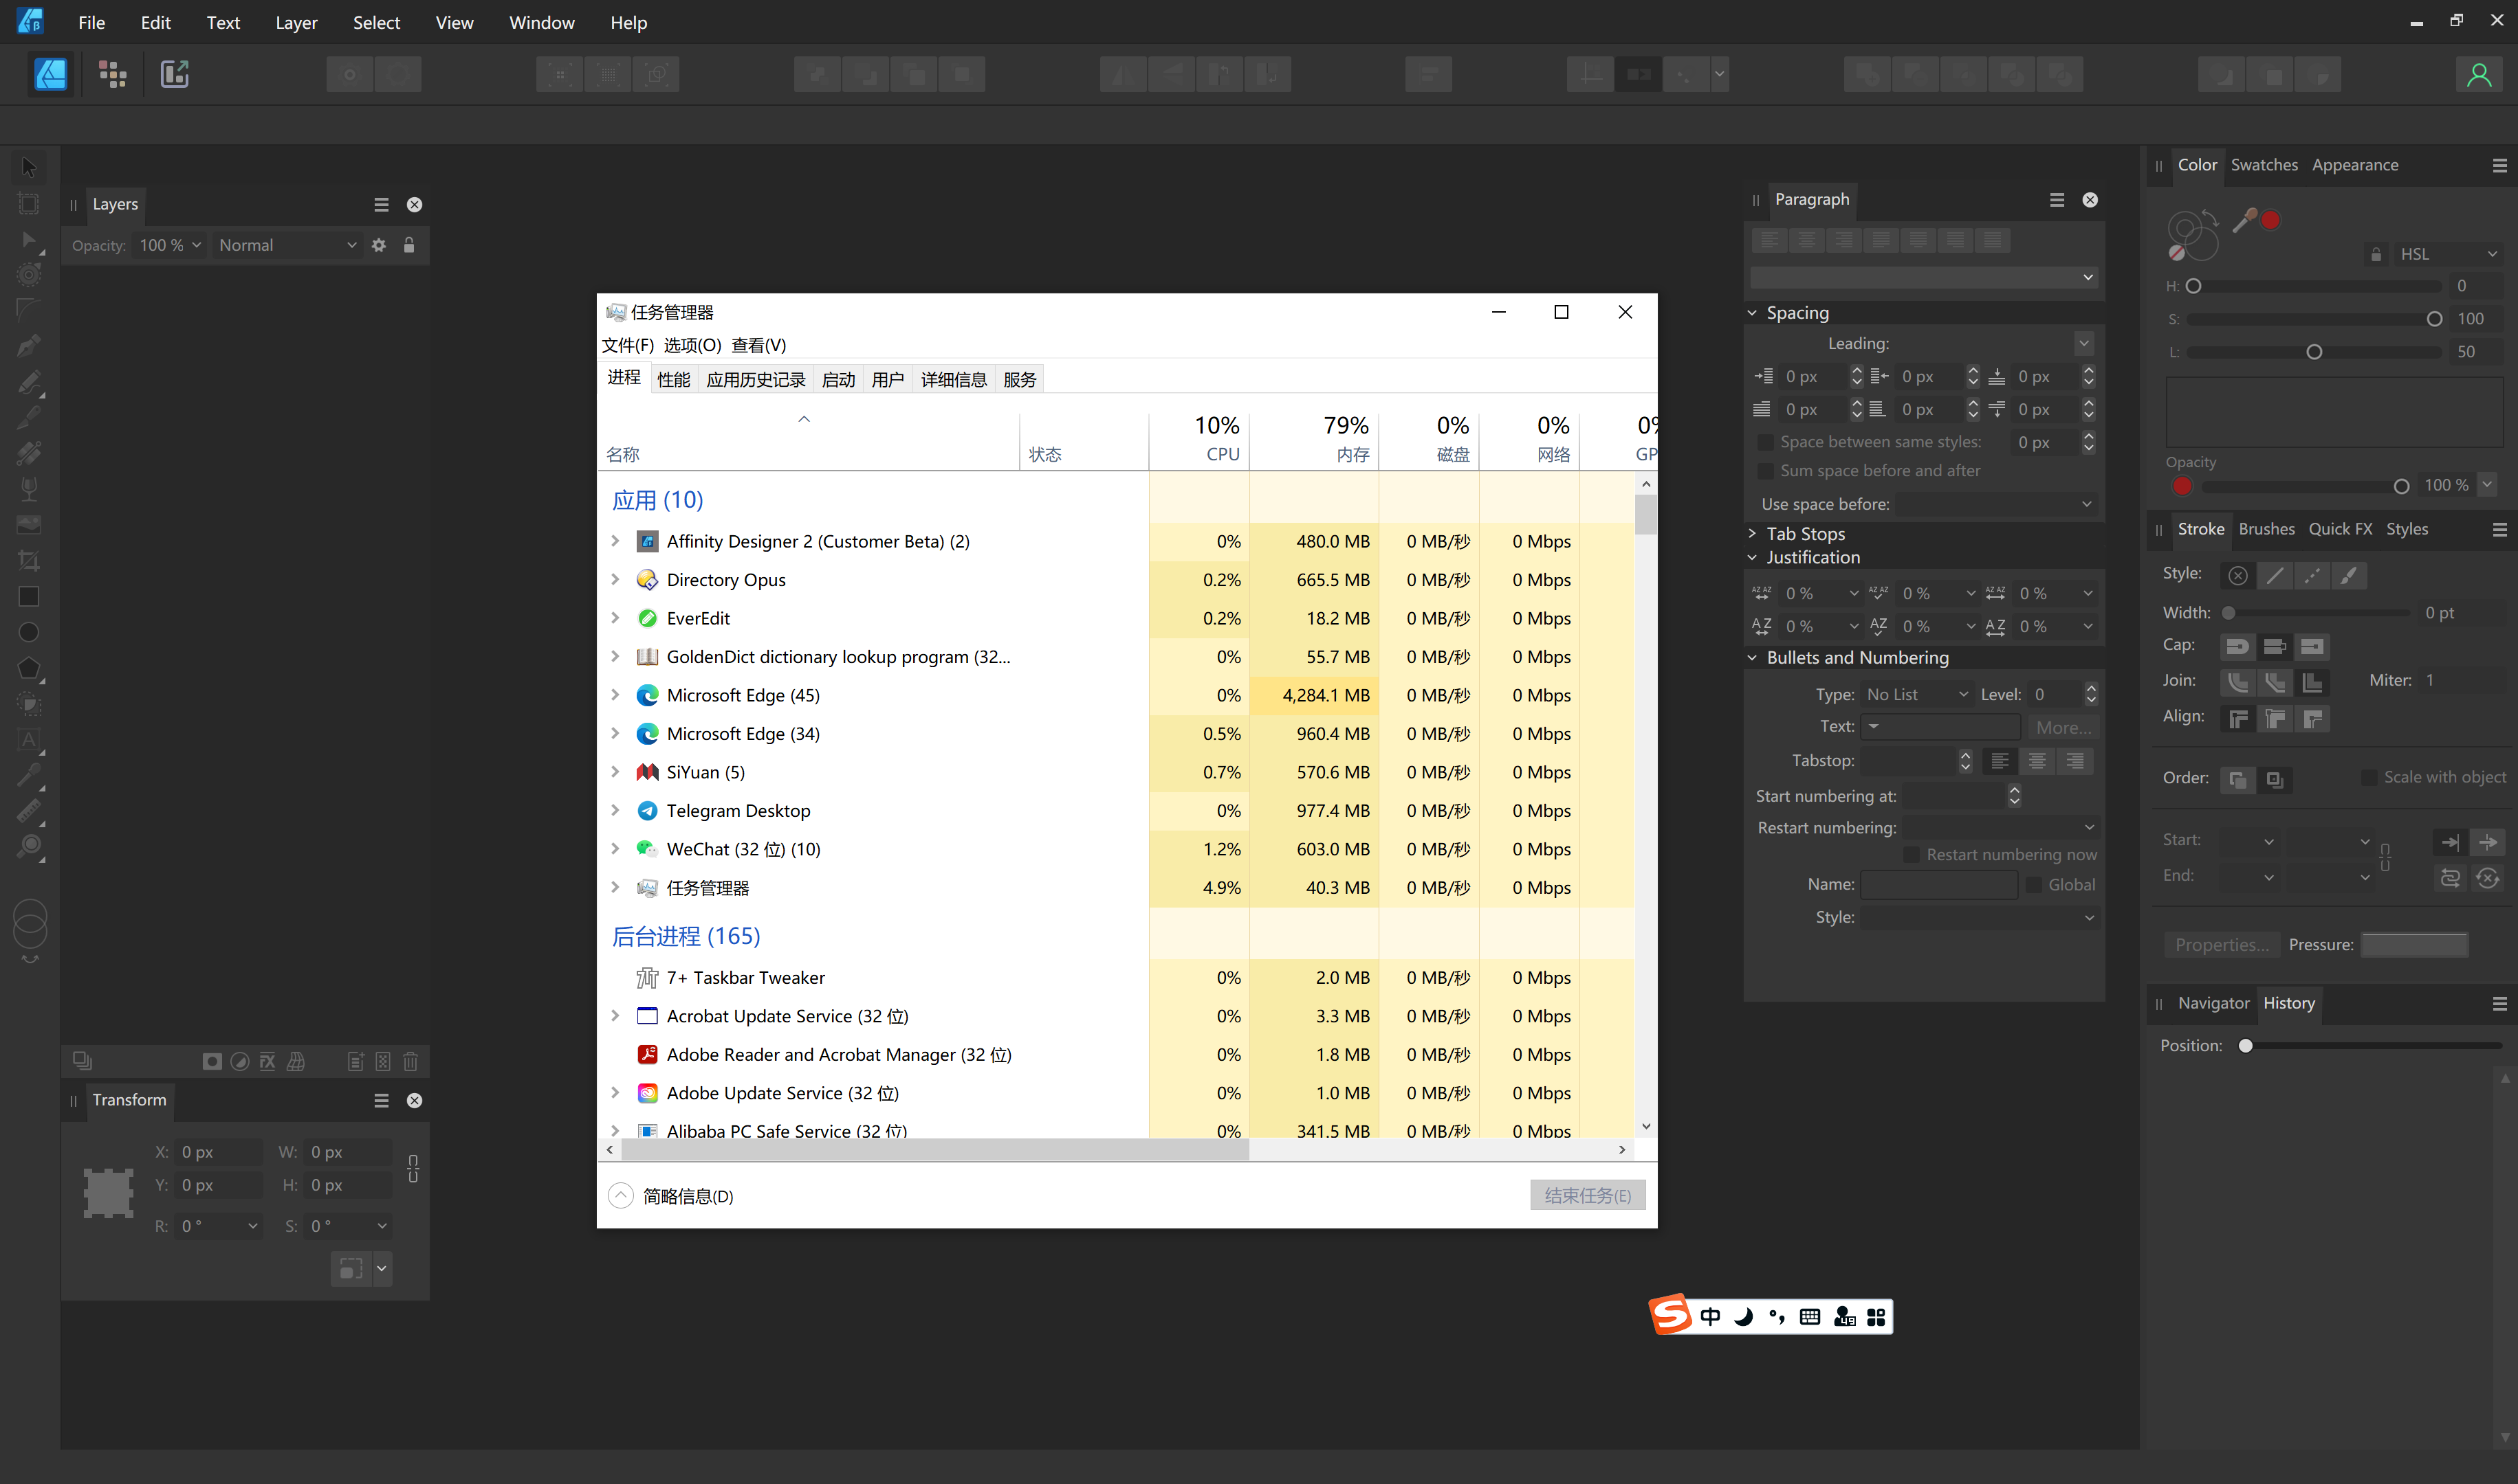The image size is (2518, 1484).
Task: Select the Artboard tool
Action: (x=29, y=204)
